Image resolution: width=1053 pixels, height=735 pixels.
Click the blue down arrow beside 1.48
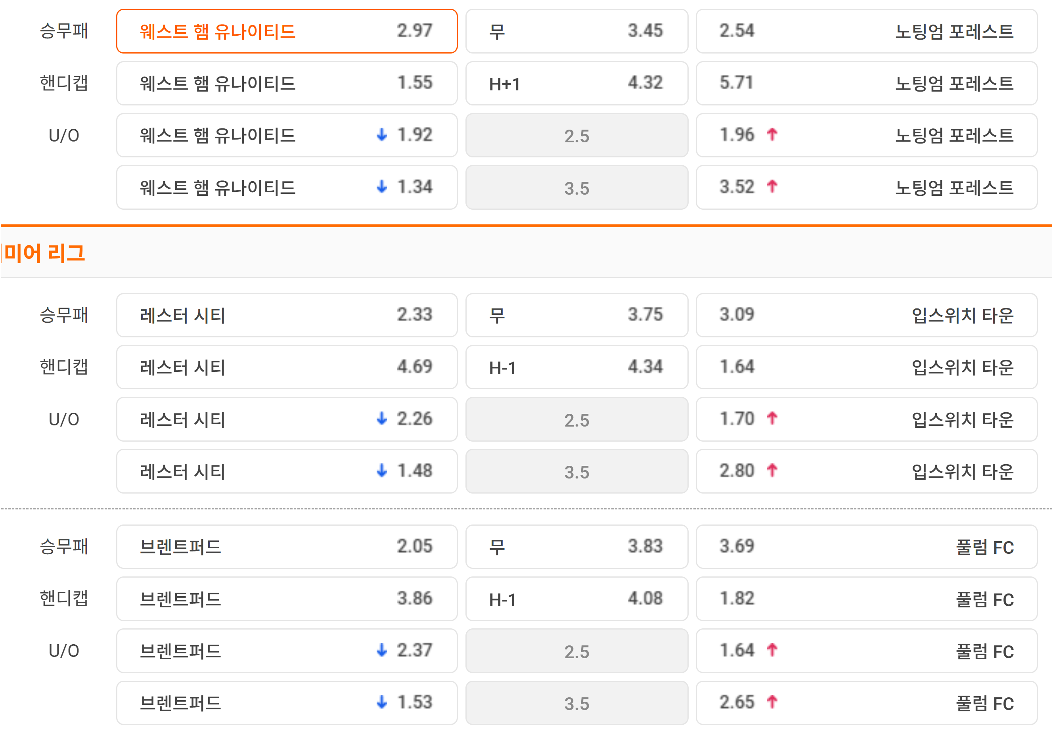[381, 470]
